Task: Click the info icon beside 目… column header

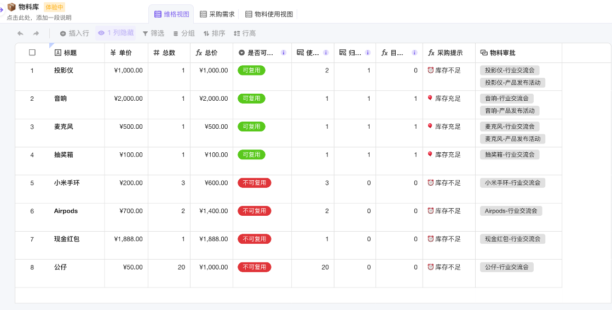Action: click(415, 53)
